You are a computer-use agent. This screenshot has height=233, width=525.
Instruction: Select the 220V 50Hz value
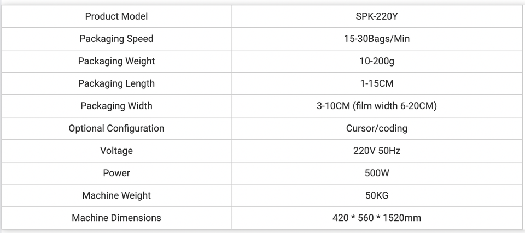tap(377, 151)
